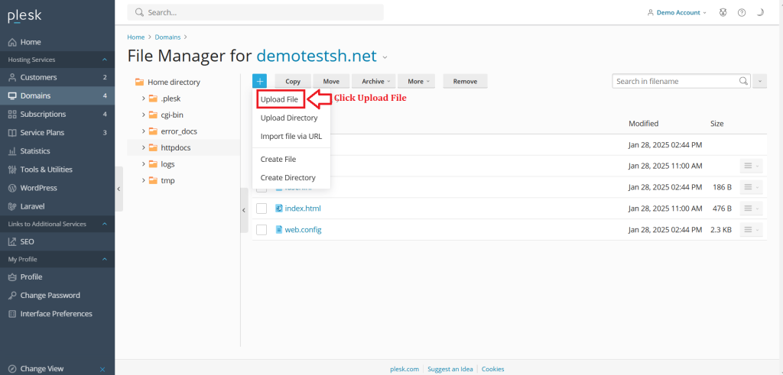Click the WordPress logo icon

click(12, 188)
